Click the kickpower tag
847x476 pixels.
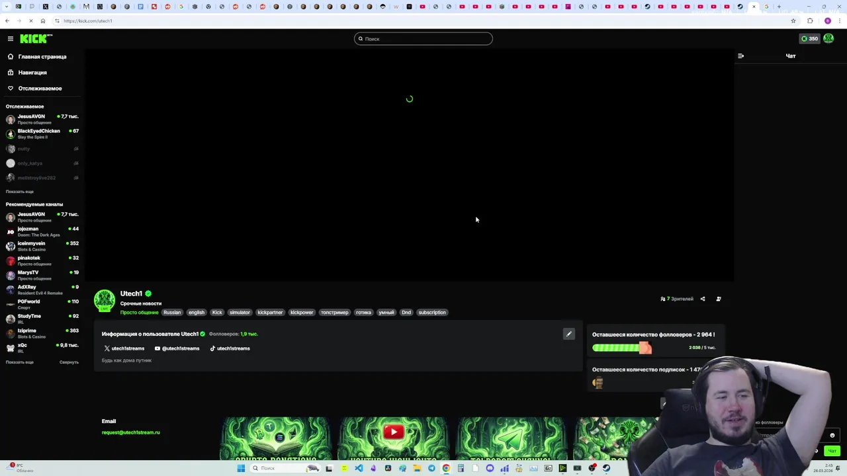(302, 313)
